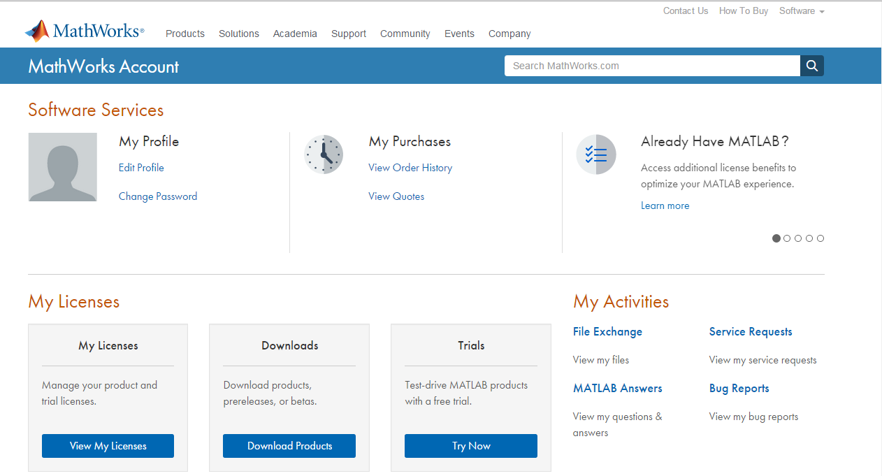
Task: Click the Try Now button
Action: pos(471,446)
